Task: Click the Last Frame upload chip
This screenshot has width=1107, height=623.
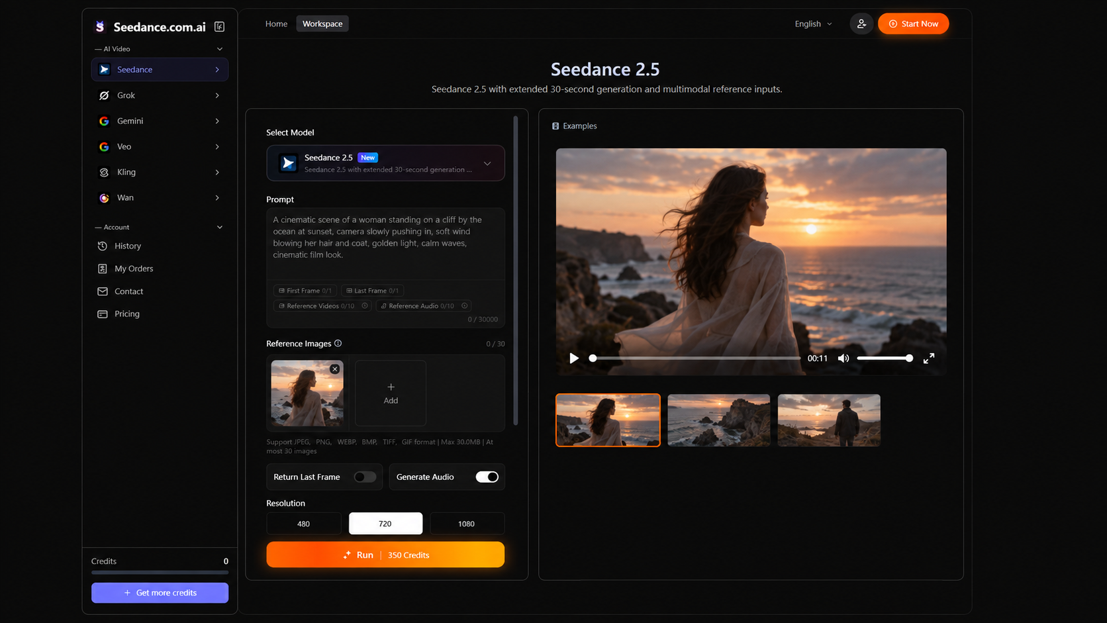Action: (x=373, y=291)
